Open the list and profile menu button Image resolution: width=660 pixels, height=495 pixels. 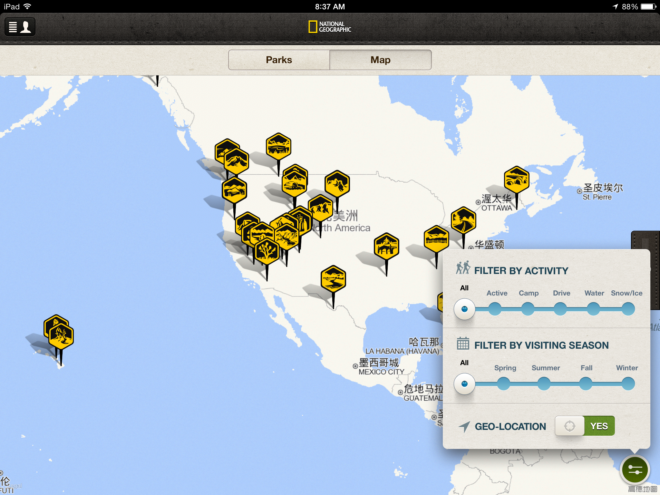click(x=20, y=27)
